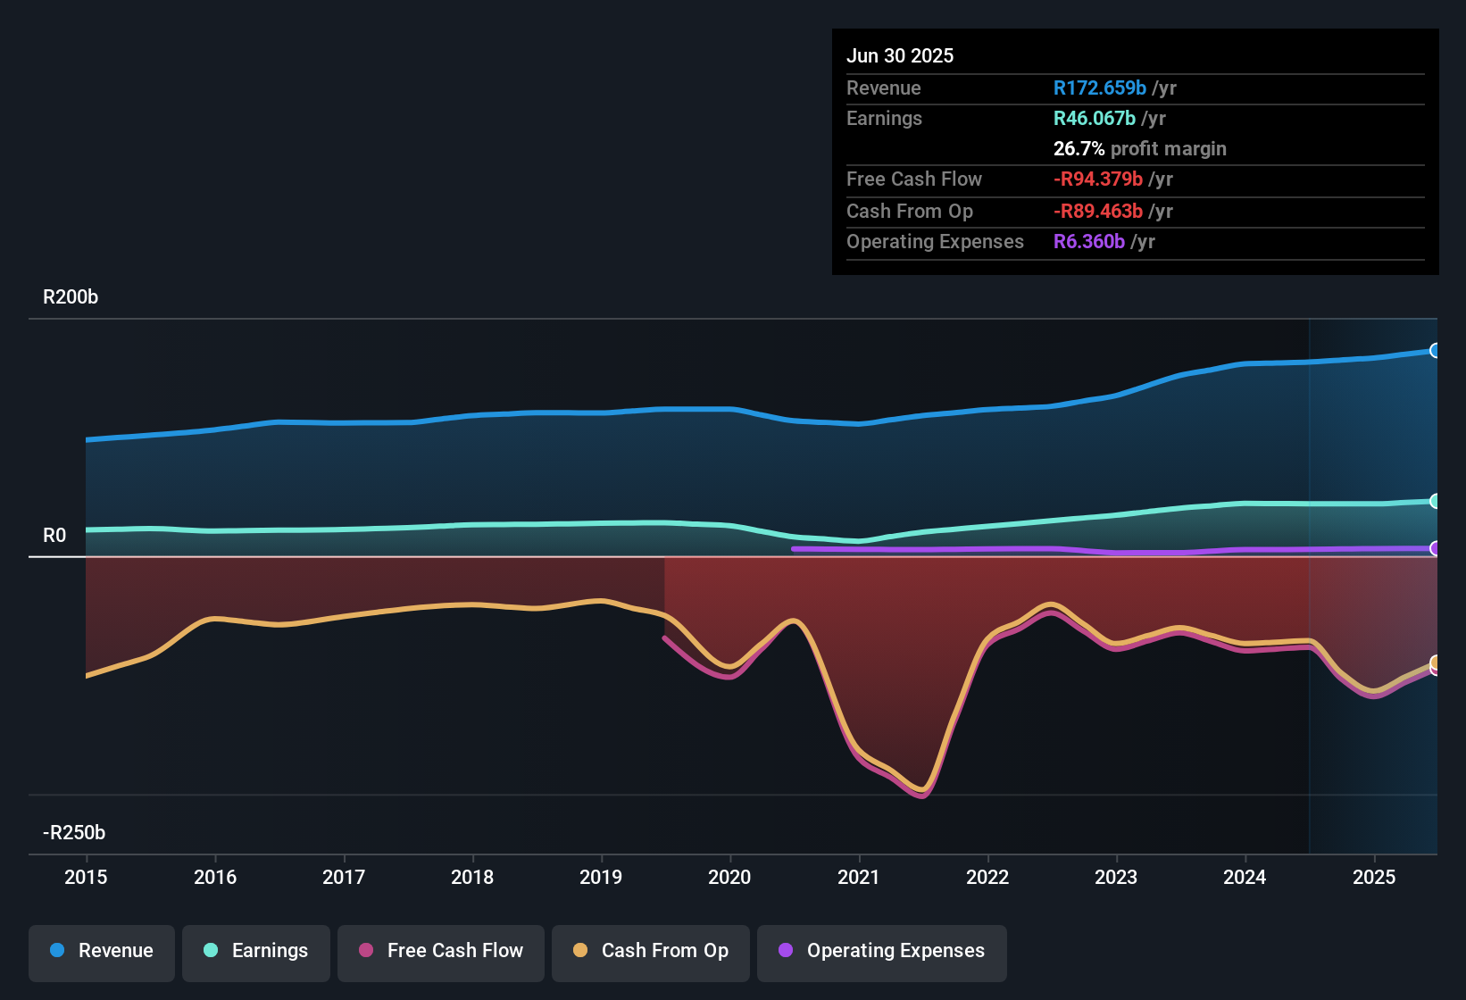Click the -R250b y-axis label
1466x1000 pixels.
74,833
